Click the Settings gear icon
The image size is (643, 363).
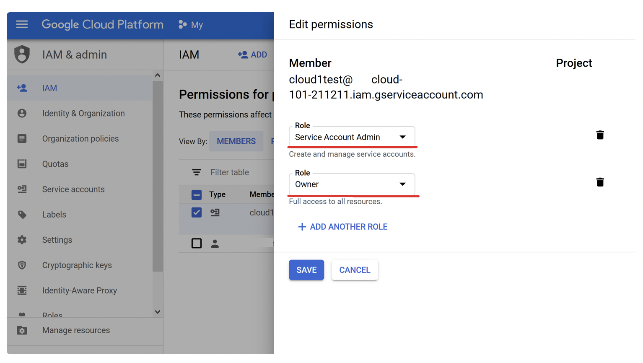point(22,240)
